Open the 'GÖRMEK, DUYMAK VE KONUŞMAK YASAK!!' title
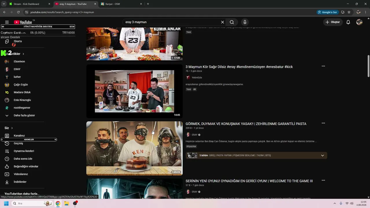The height and width of the screenshot is (208, 370). point(246,124)
